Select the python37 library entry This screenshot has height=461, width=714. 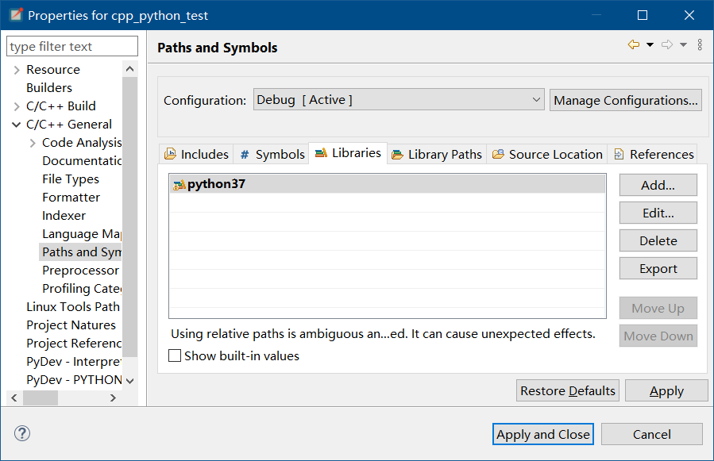click(216, 184)
